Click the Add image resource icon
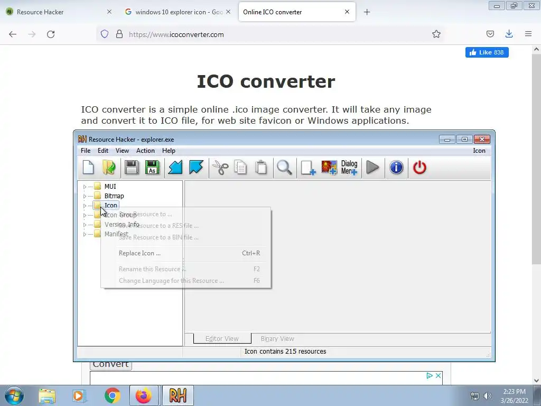 [x=329, y=168]
